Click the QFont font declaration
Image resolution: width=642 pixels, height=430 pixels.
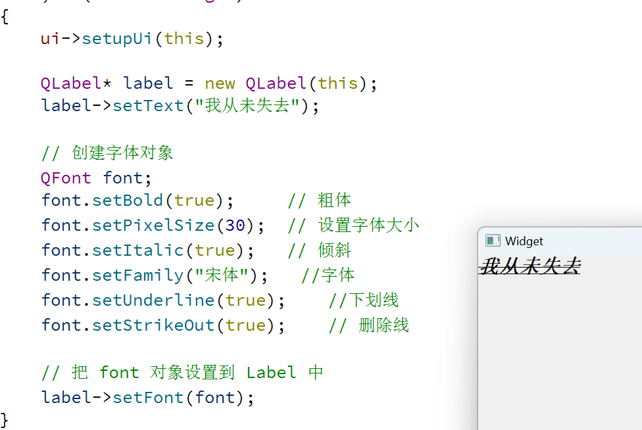click(x=96, y=178)
